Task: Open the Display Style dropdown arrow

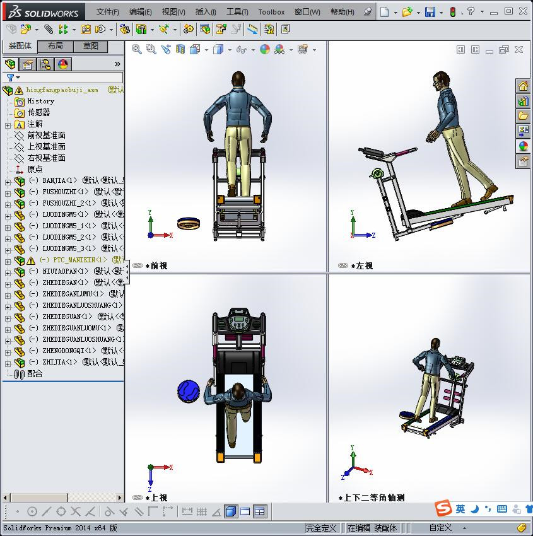Action: [230, 50]
